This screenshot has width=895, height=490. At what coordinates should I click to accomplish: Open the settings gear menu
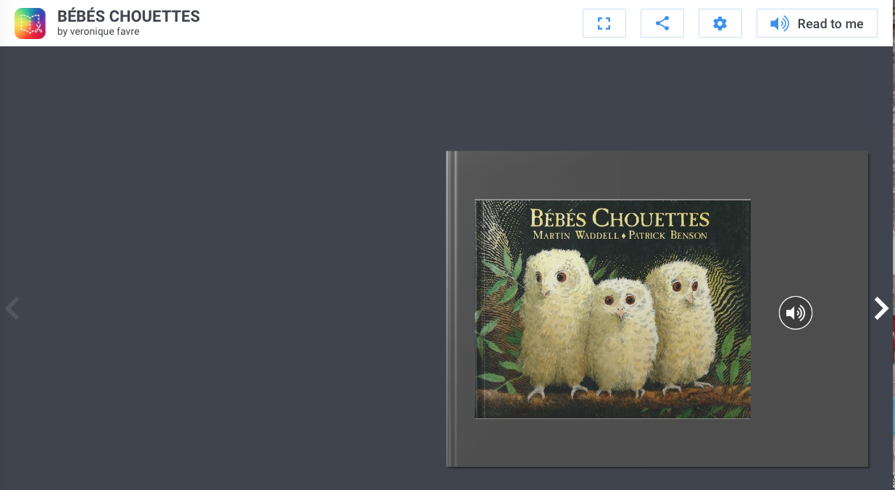(x=720, y=23)
